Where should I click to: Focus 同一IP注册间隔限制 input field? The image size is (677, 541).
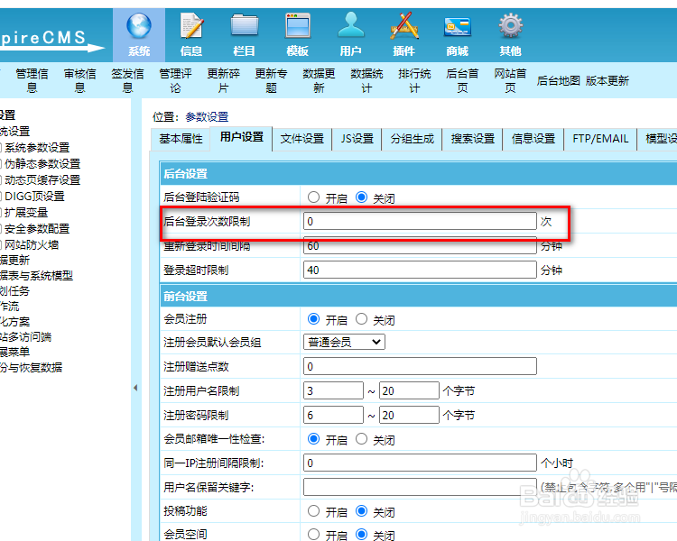(420, 463)
